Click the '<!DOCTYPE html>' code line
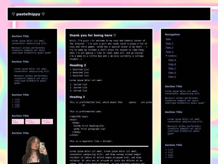Screen dimensions: 218x164 pos(79,117)
